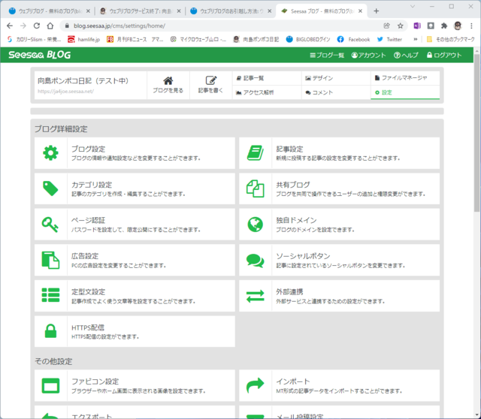481x419 pixels.
Task: Bookmark this page with star icon
Action: click(x=401, y=26)
